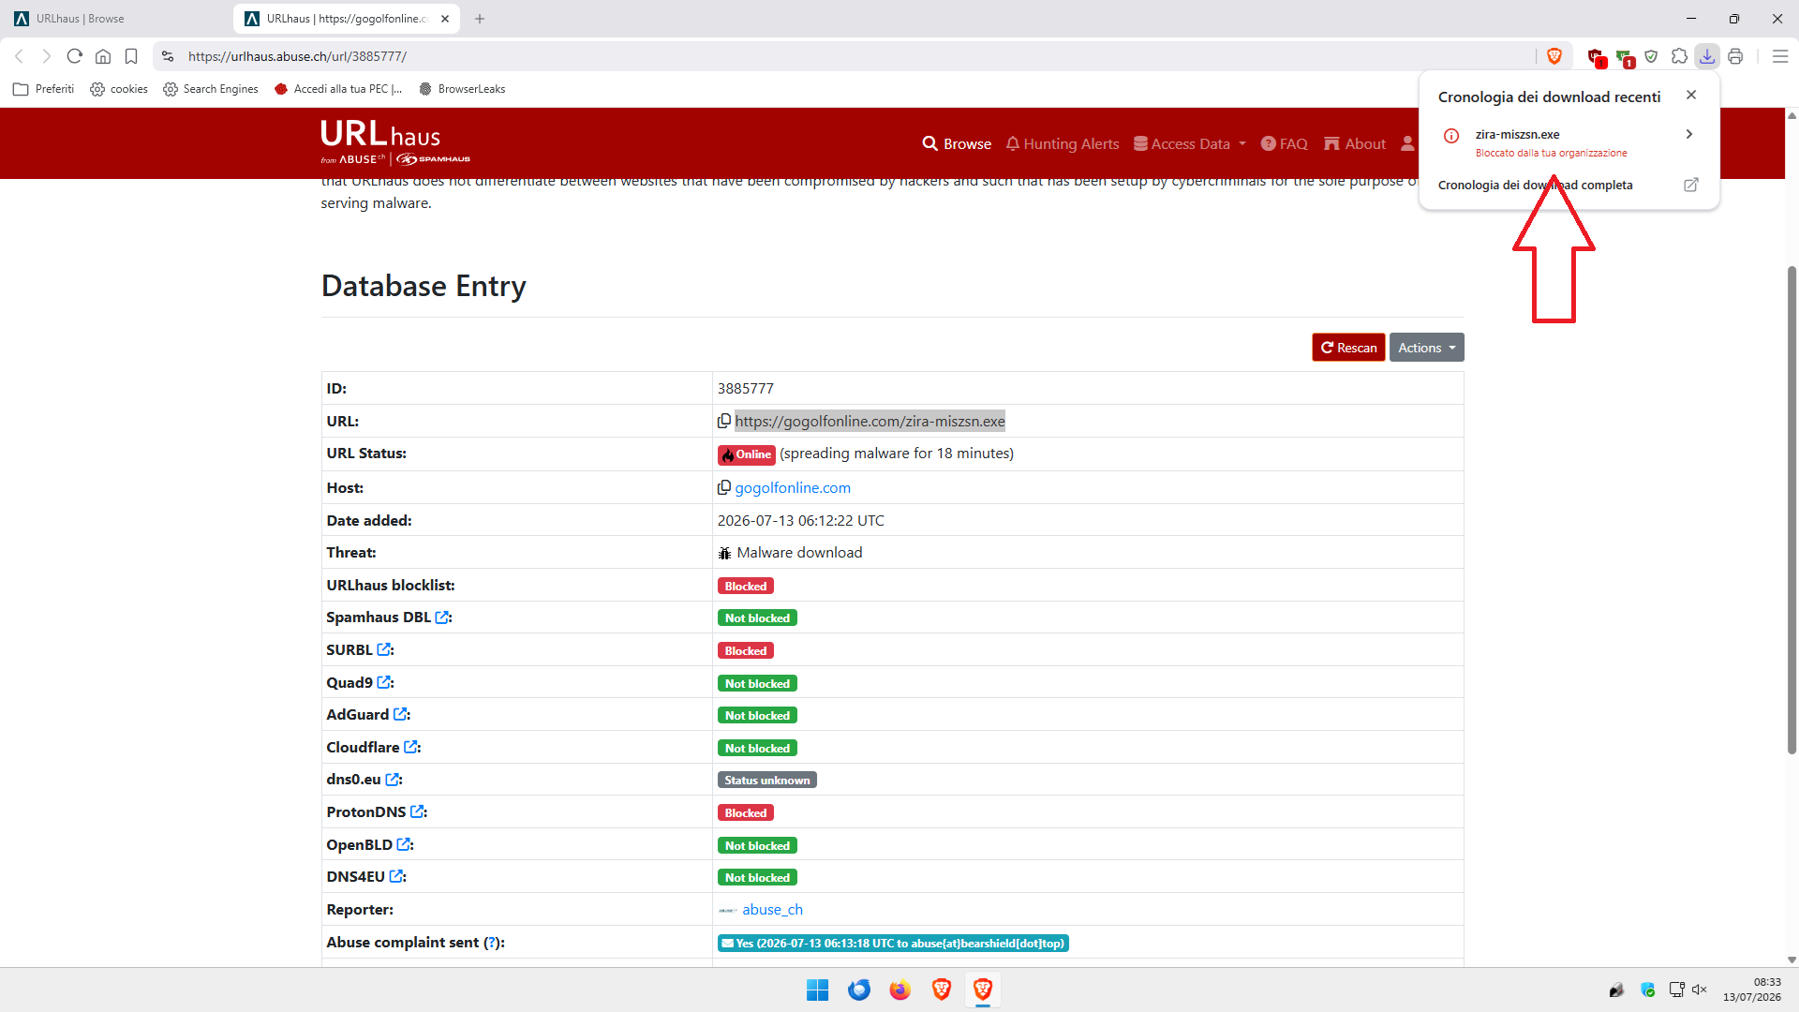Open Hunting Alerts in the navbar
The width and height of the screenshot is (1799, 1012).
coord(1063,143)
